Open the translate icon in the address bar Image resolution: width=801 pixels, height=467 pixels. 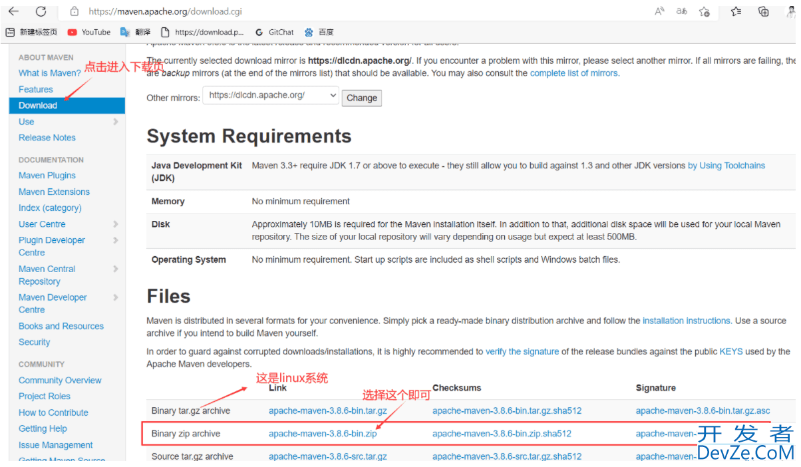[682, 11]
